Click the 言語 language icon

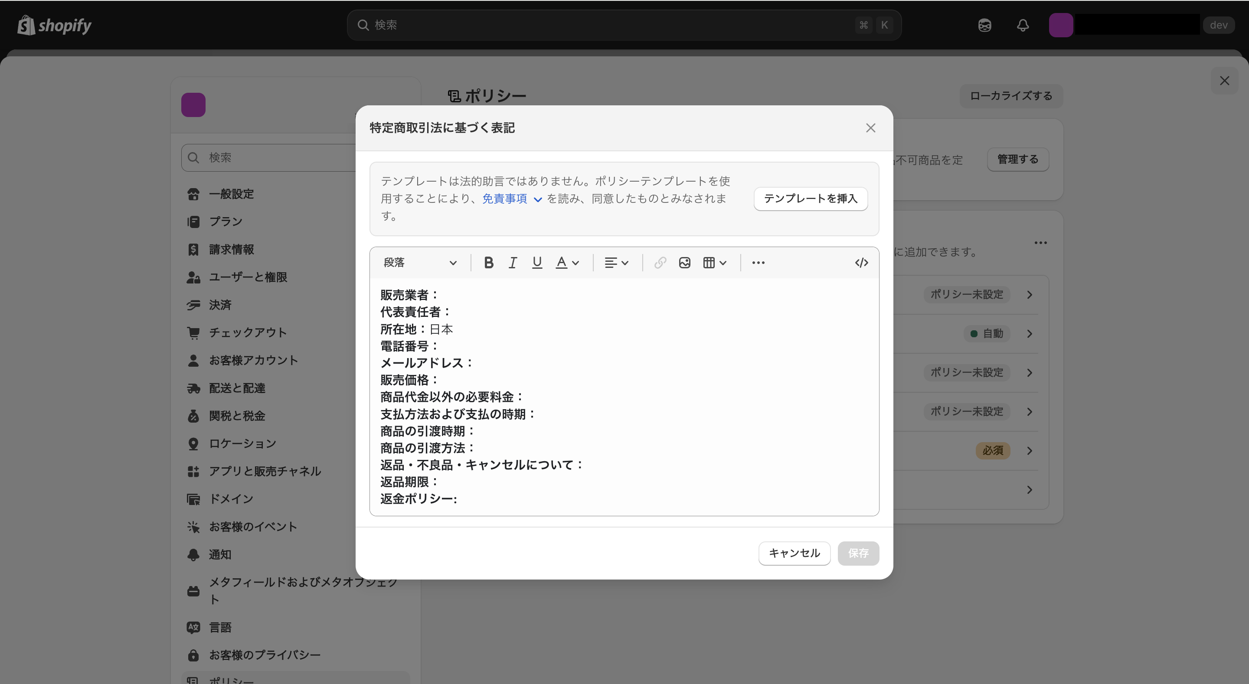(x=193, y=627)
